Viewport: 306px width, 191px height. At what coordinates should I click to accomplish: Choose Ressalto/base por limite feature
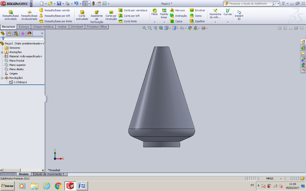(x=56, y=21)
